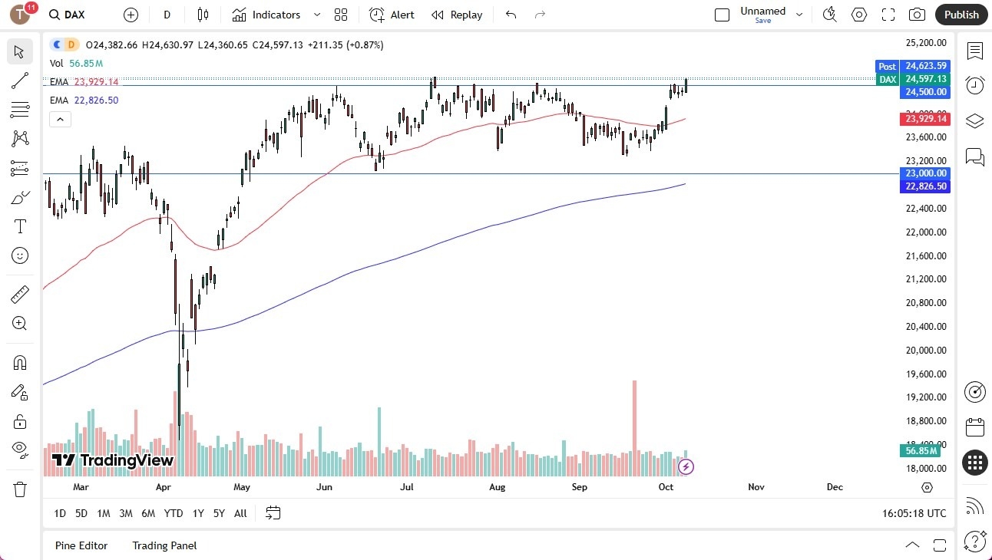Delete drawings using trash icon
The height and width of the screenshot is (560, 992).
pos(19,489)
